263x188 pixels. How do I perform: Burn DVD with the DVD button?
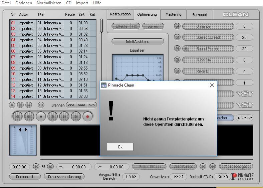point(92,105)
